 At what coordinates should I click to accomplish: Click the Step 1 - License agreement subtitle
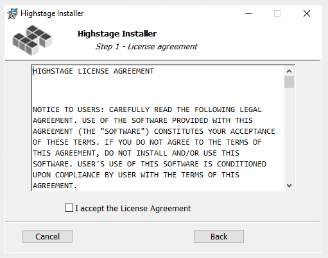[146, 47]
